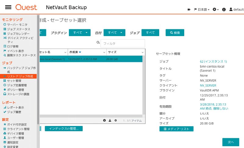Open デバイス管理 in sidebar
Viewport: 244px width, 148px height.
[x=16, y=134]
